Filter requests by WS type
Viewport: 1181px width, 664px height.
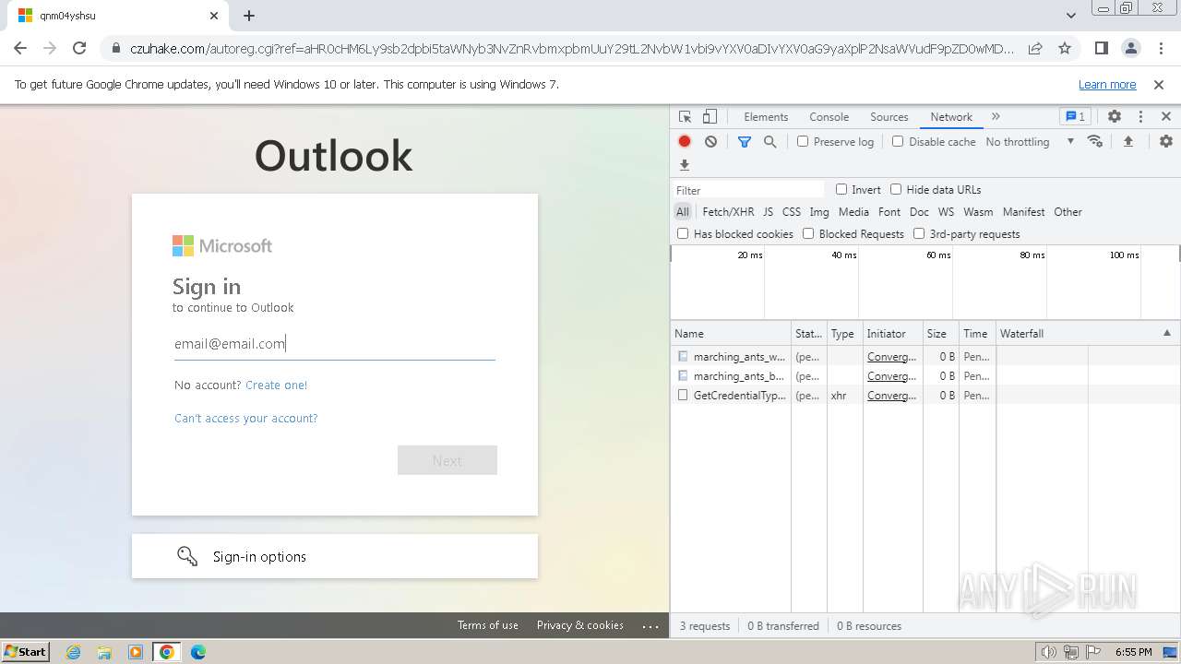point(946,212)
